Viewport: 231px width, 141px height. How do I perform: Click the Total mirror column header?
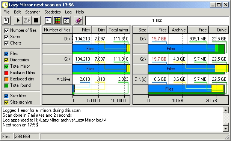pyautogui.click(x=119, y=30)
